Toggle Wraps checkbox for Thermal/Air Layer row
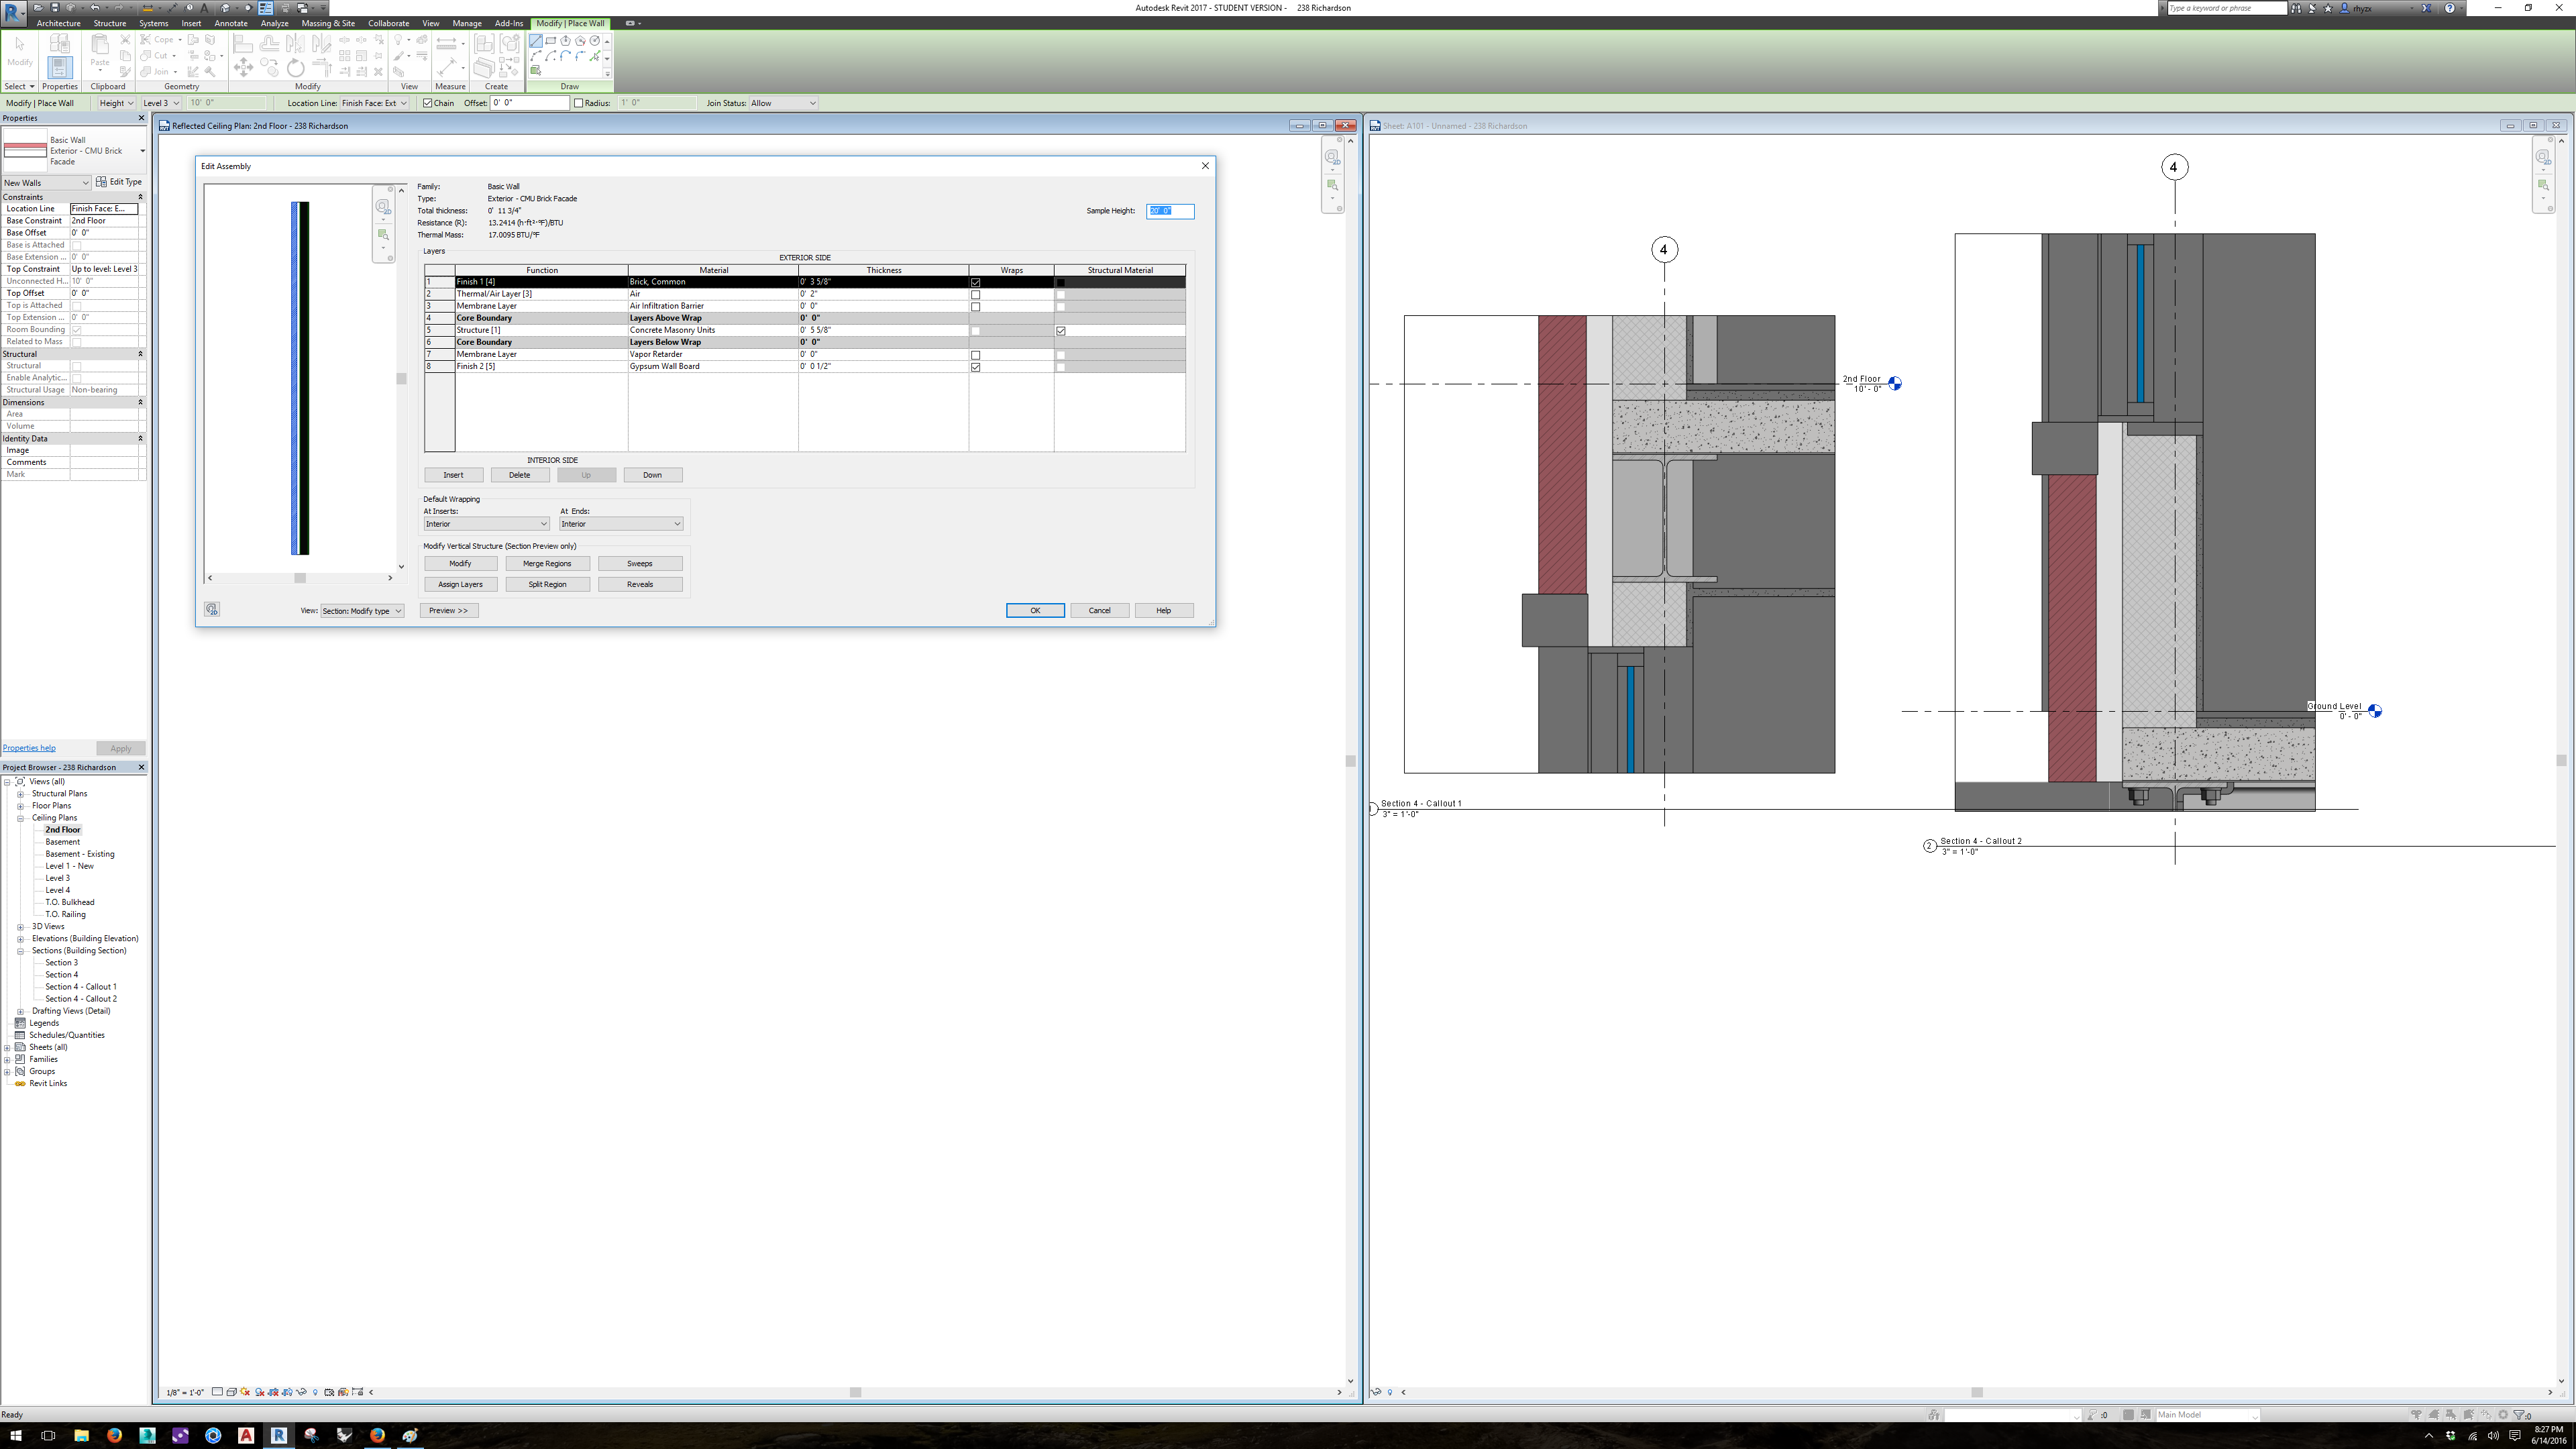The width and height of the screenshot is (2576, 1449). coord(975,294)
